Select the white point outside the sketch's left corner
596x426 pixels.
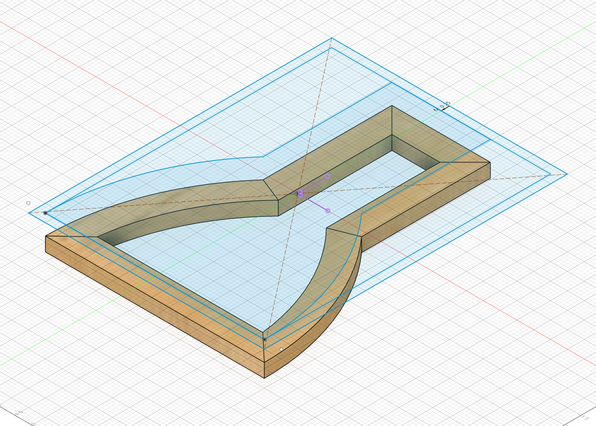coord(29,203)
